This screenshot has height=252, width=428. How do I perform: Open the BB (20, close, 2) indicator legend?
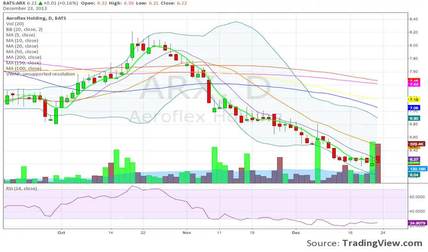coord(24,29)
